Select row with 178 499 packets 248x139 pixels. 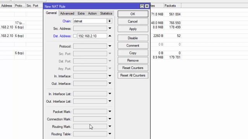[x=175, y=27]
